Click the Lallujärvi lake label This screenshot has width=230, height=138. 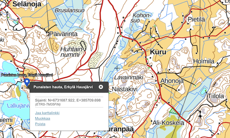click(x=18, y=106)
